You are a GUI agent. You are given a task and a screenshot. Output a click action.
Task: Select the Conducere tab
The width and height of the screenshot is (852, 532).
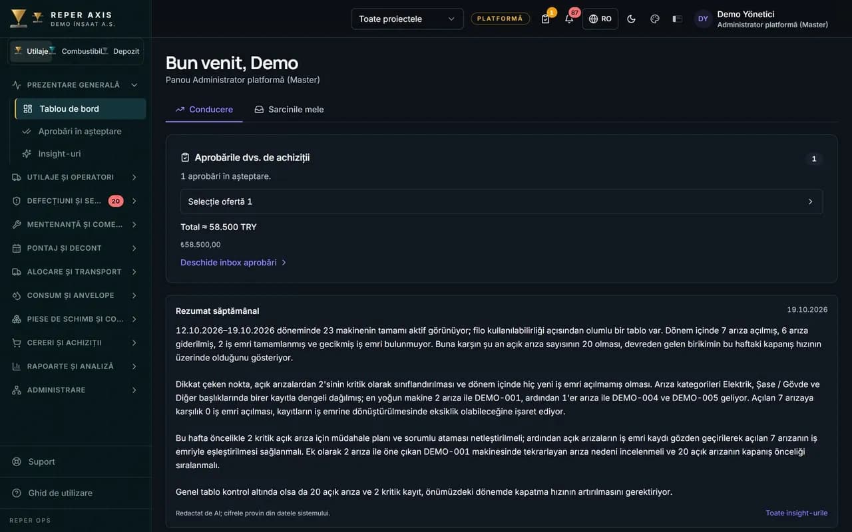(204, 109)
